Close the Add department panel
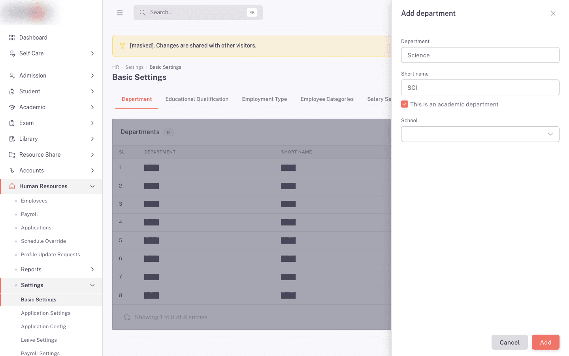The image size is (569, 356). coord(553,13)
